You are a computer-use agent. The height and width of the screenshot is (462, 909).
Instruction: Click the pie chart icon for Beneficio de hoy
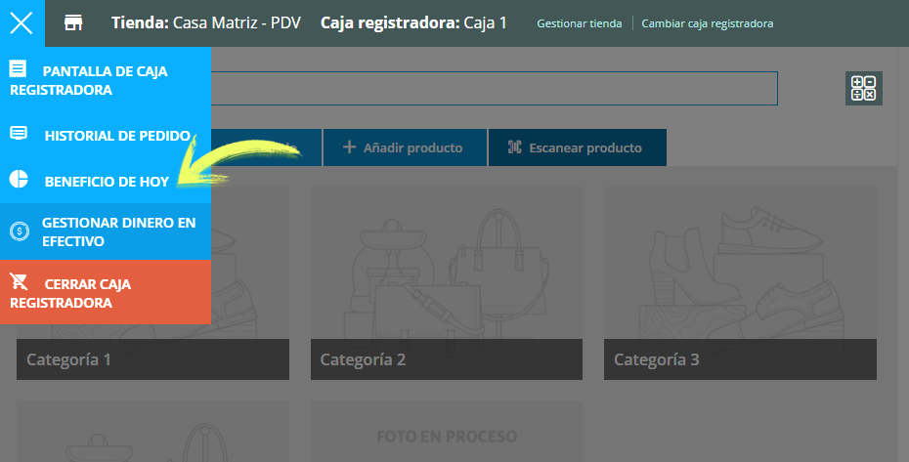19,181
